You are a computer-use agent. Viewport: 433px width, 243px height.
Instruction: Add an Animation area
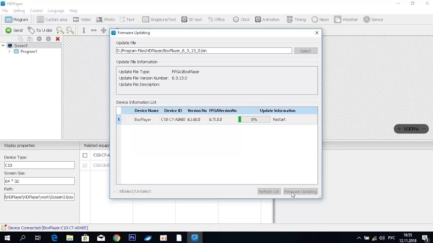[267, 20]
